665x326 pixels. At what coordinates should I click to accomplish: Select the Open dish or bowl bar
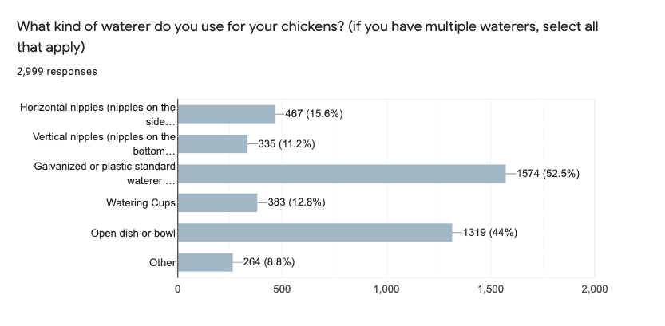coord(315,233)
